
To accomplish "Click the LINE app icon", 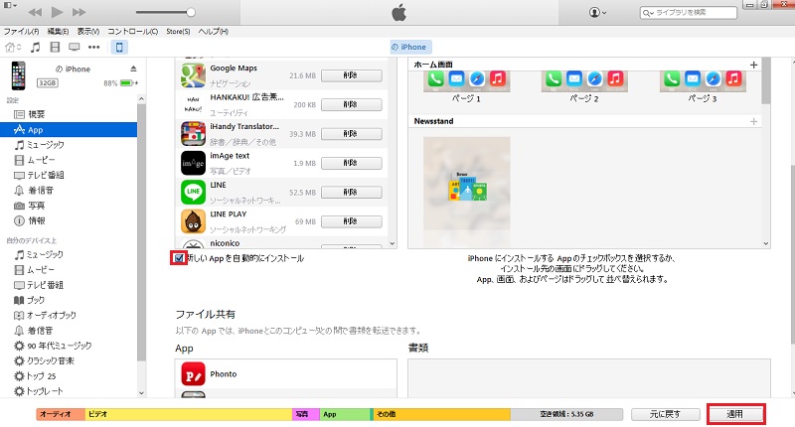I will 193,192.
